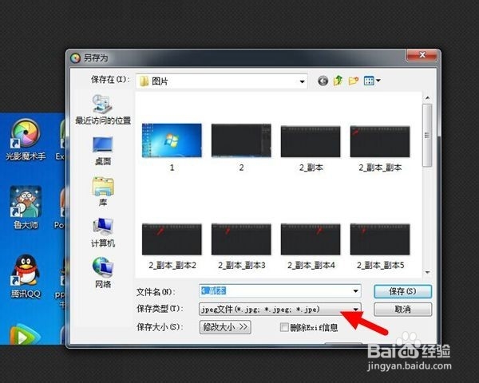Click the back navigation icon
This screenshot has height=383, width=479.
click(323, 81)
